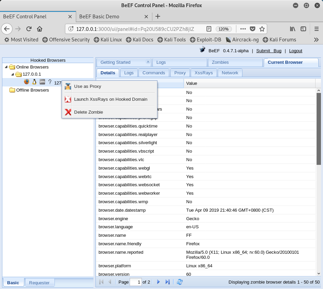Image resolution: width=323 pixels, height=289 pixels.
Task: Click the Submit Bug link
Action: click(x=268, y=51)
